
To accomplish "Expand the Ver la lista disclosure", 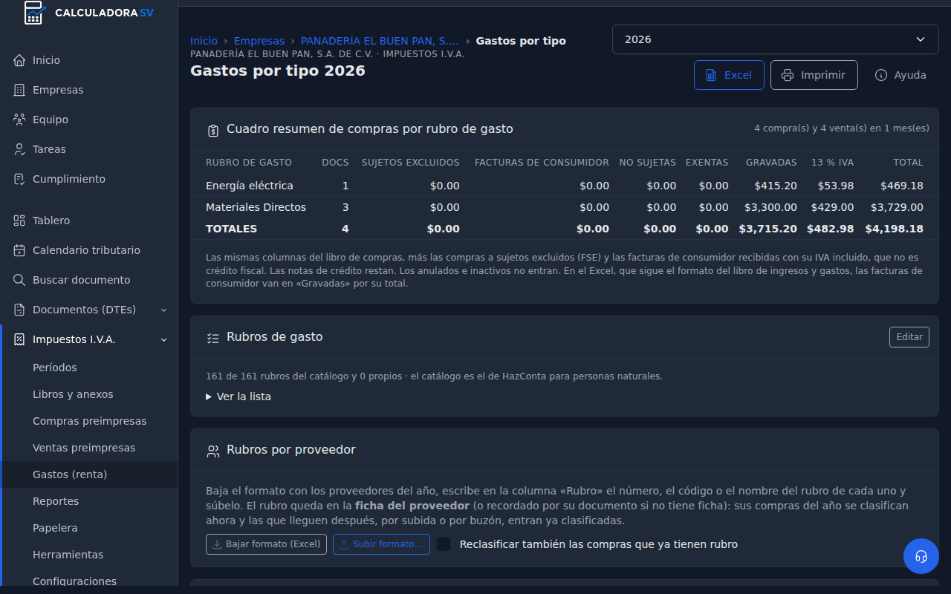I will pos(238,396).
